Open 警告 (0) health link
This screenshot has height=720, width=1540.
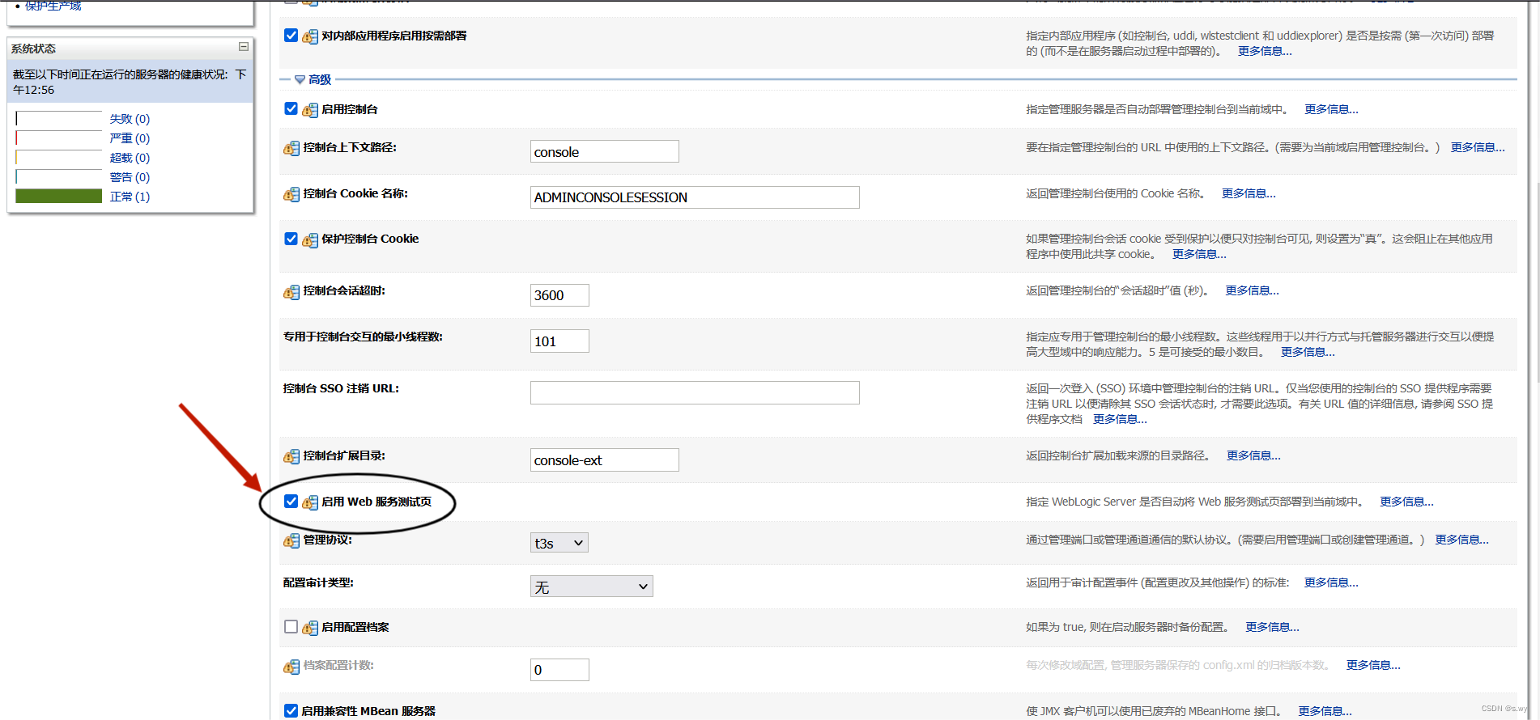130,177
